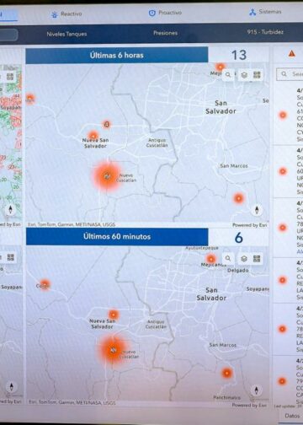Click the Reactivo tab icon
The height and width of the screenshot is (425, 303).
click(54, 14)
